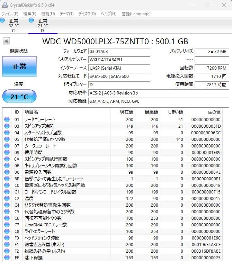Click the disk title WDC WD5000LPLX-75ZNTT0
Viewport: 232px width, 262px height.
[x=96, y=42]
